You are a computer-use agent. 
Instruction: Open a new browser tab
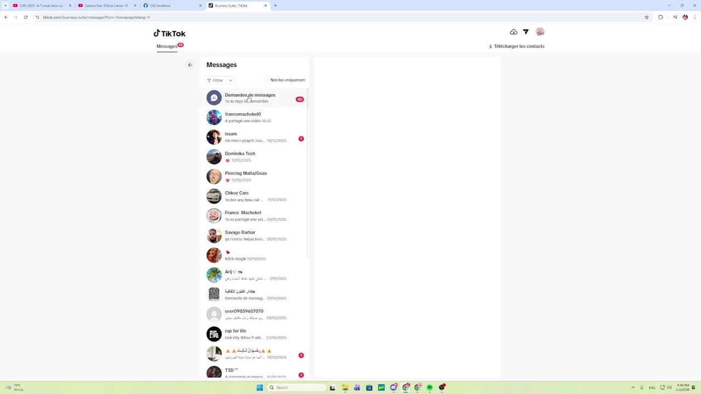coord(275,5)
